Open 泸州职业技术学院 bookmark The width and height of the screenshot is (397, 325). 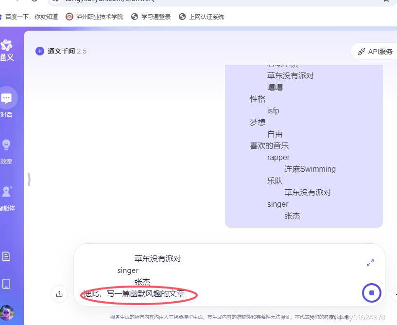[94, 17]
